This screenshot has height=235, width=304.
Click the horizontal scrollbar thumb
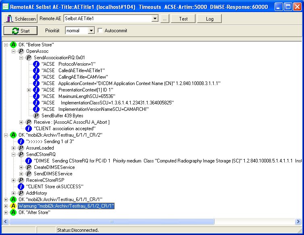(112, 221)
